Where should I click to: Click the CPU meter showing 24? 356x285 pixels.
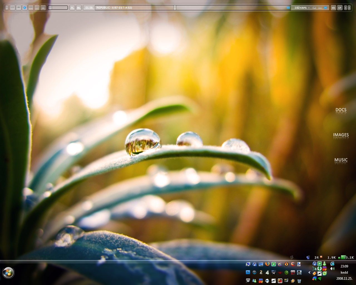[x=317, y=257]
